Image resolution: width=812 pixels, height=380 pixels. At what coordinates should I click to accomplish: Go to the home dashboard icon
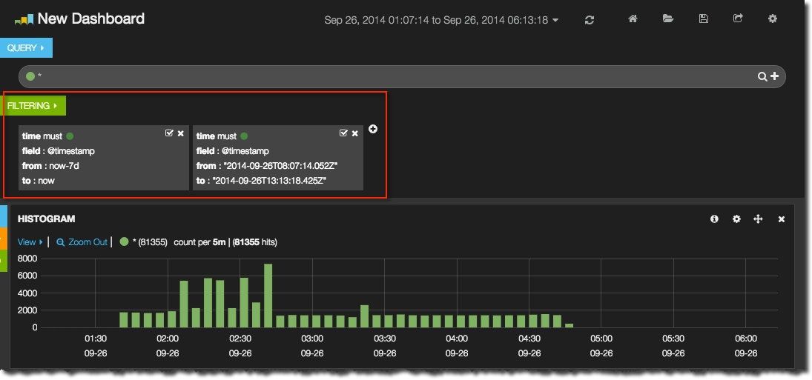pyautogui.click(x=633, y=19)
